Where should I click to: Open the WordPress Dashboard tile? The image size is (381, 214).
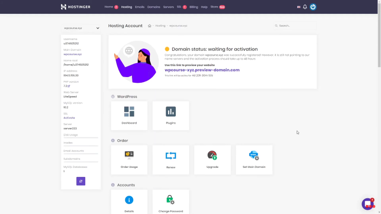tap(129, 115)
